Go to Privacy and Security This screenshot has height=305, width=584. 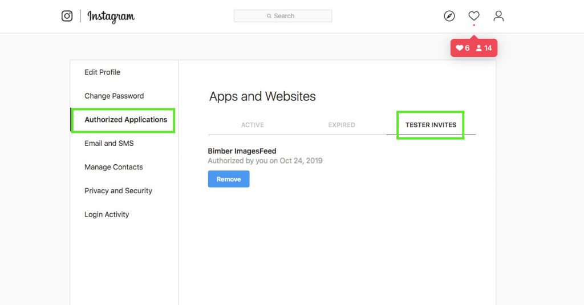[119, 190]
